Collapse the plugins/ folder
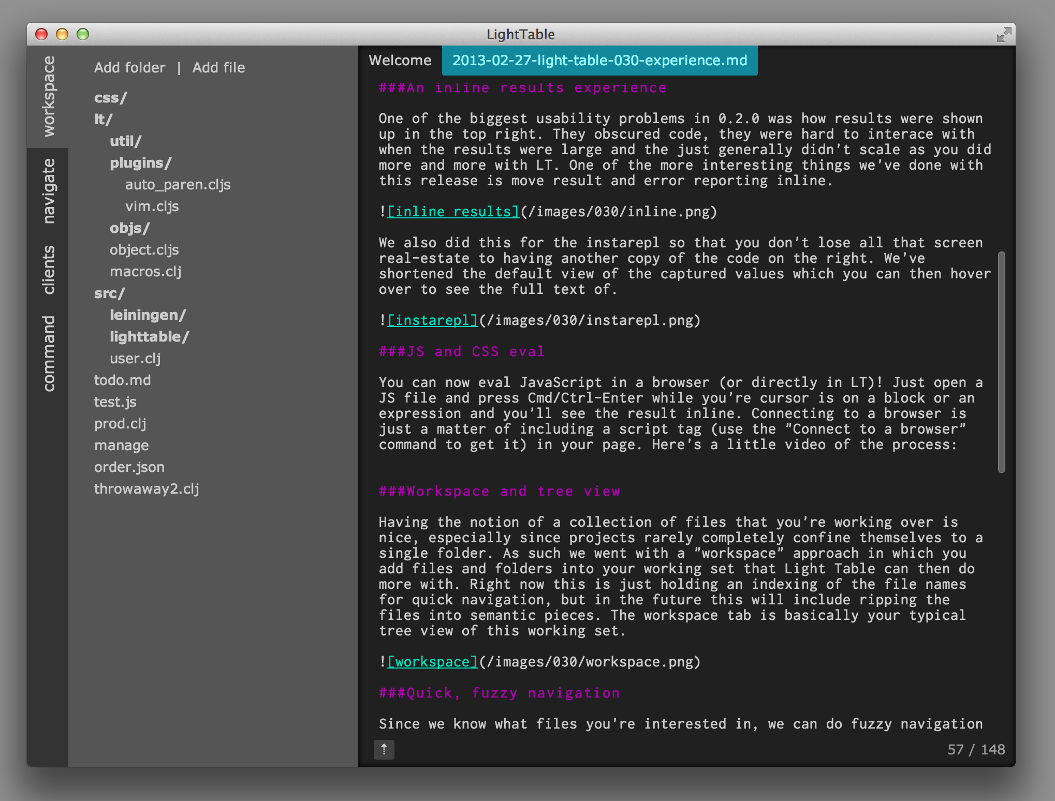 [x=140, y=163]
